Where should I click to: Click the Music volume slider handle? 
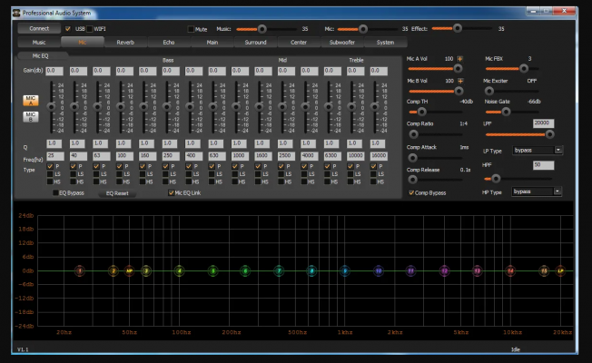[x=262, y=29]
